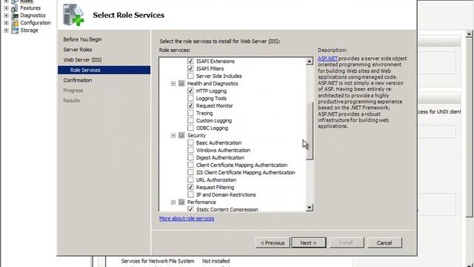The height and width of the screenshot is (267, 474).
Task: Jump to the Confirmation step
Action: (78, 80)
